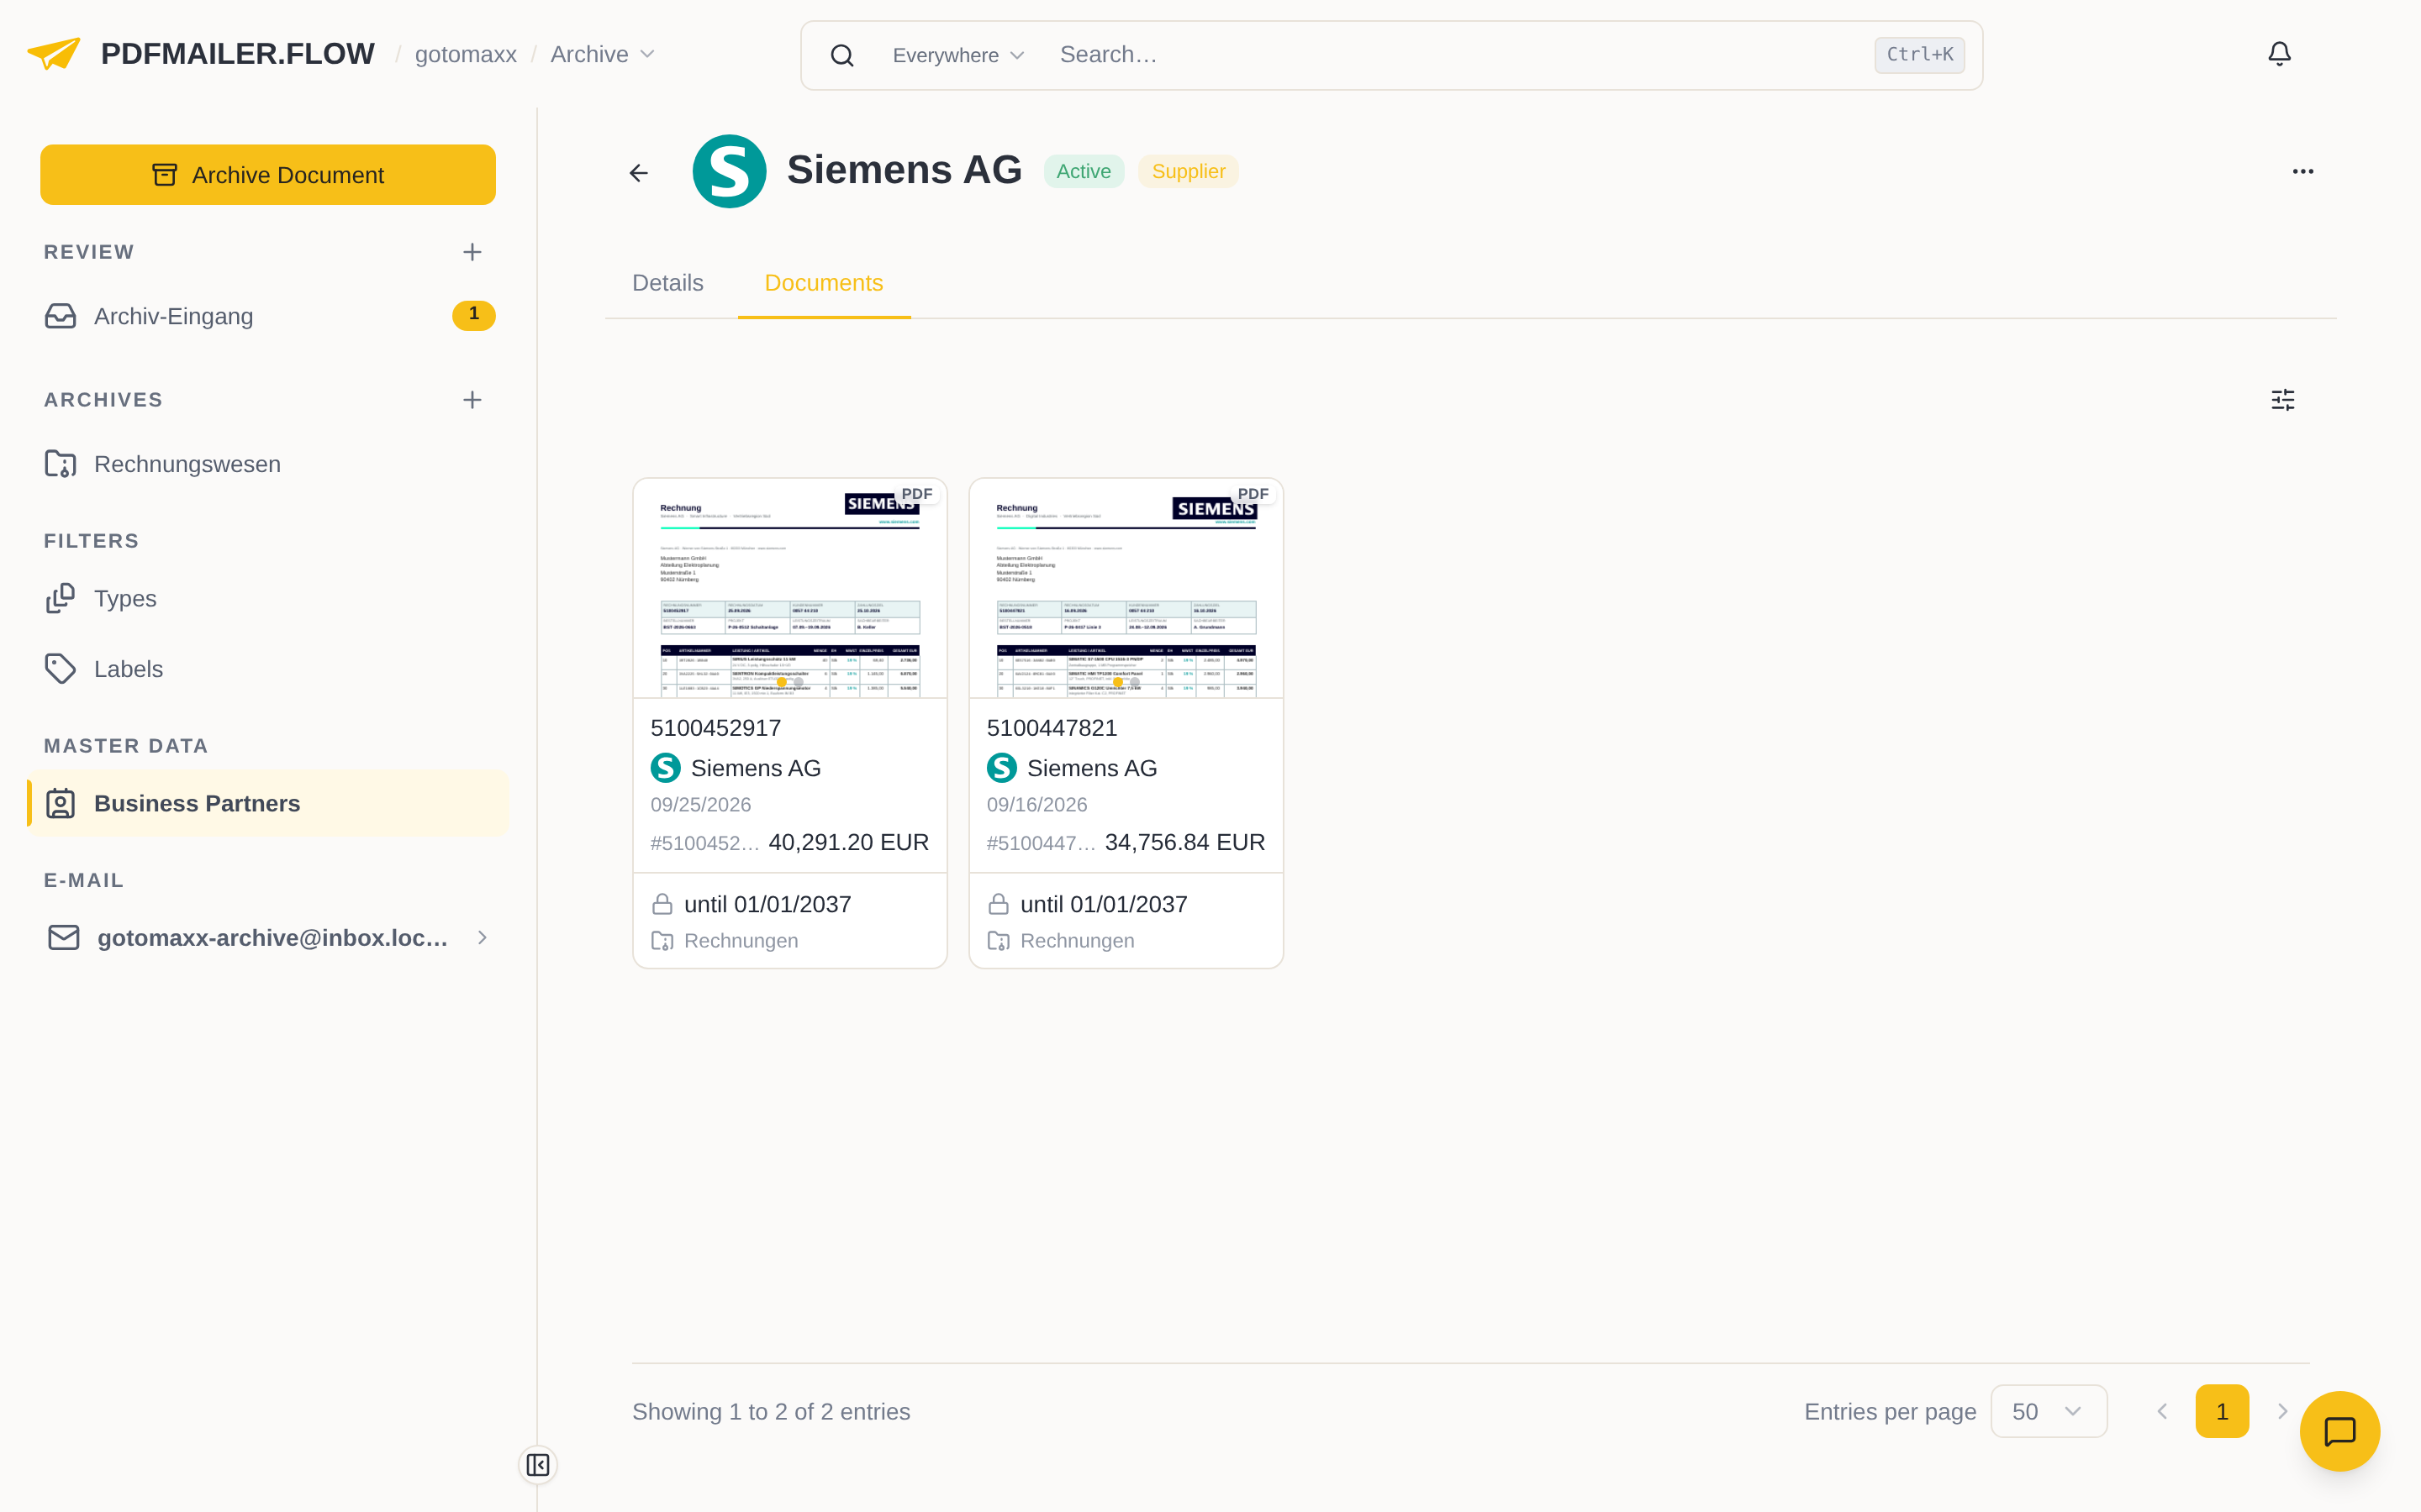Click the Supplier badge
Screen dimensions: 2421x1512
pos(1188,171)
